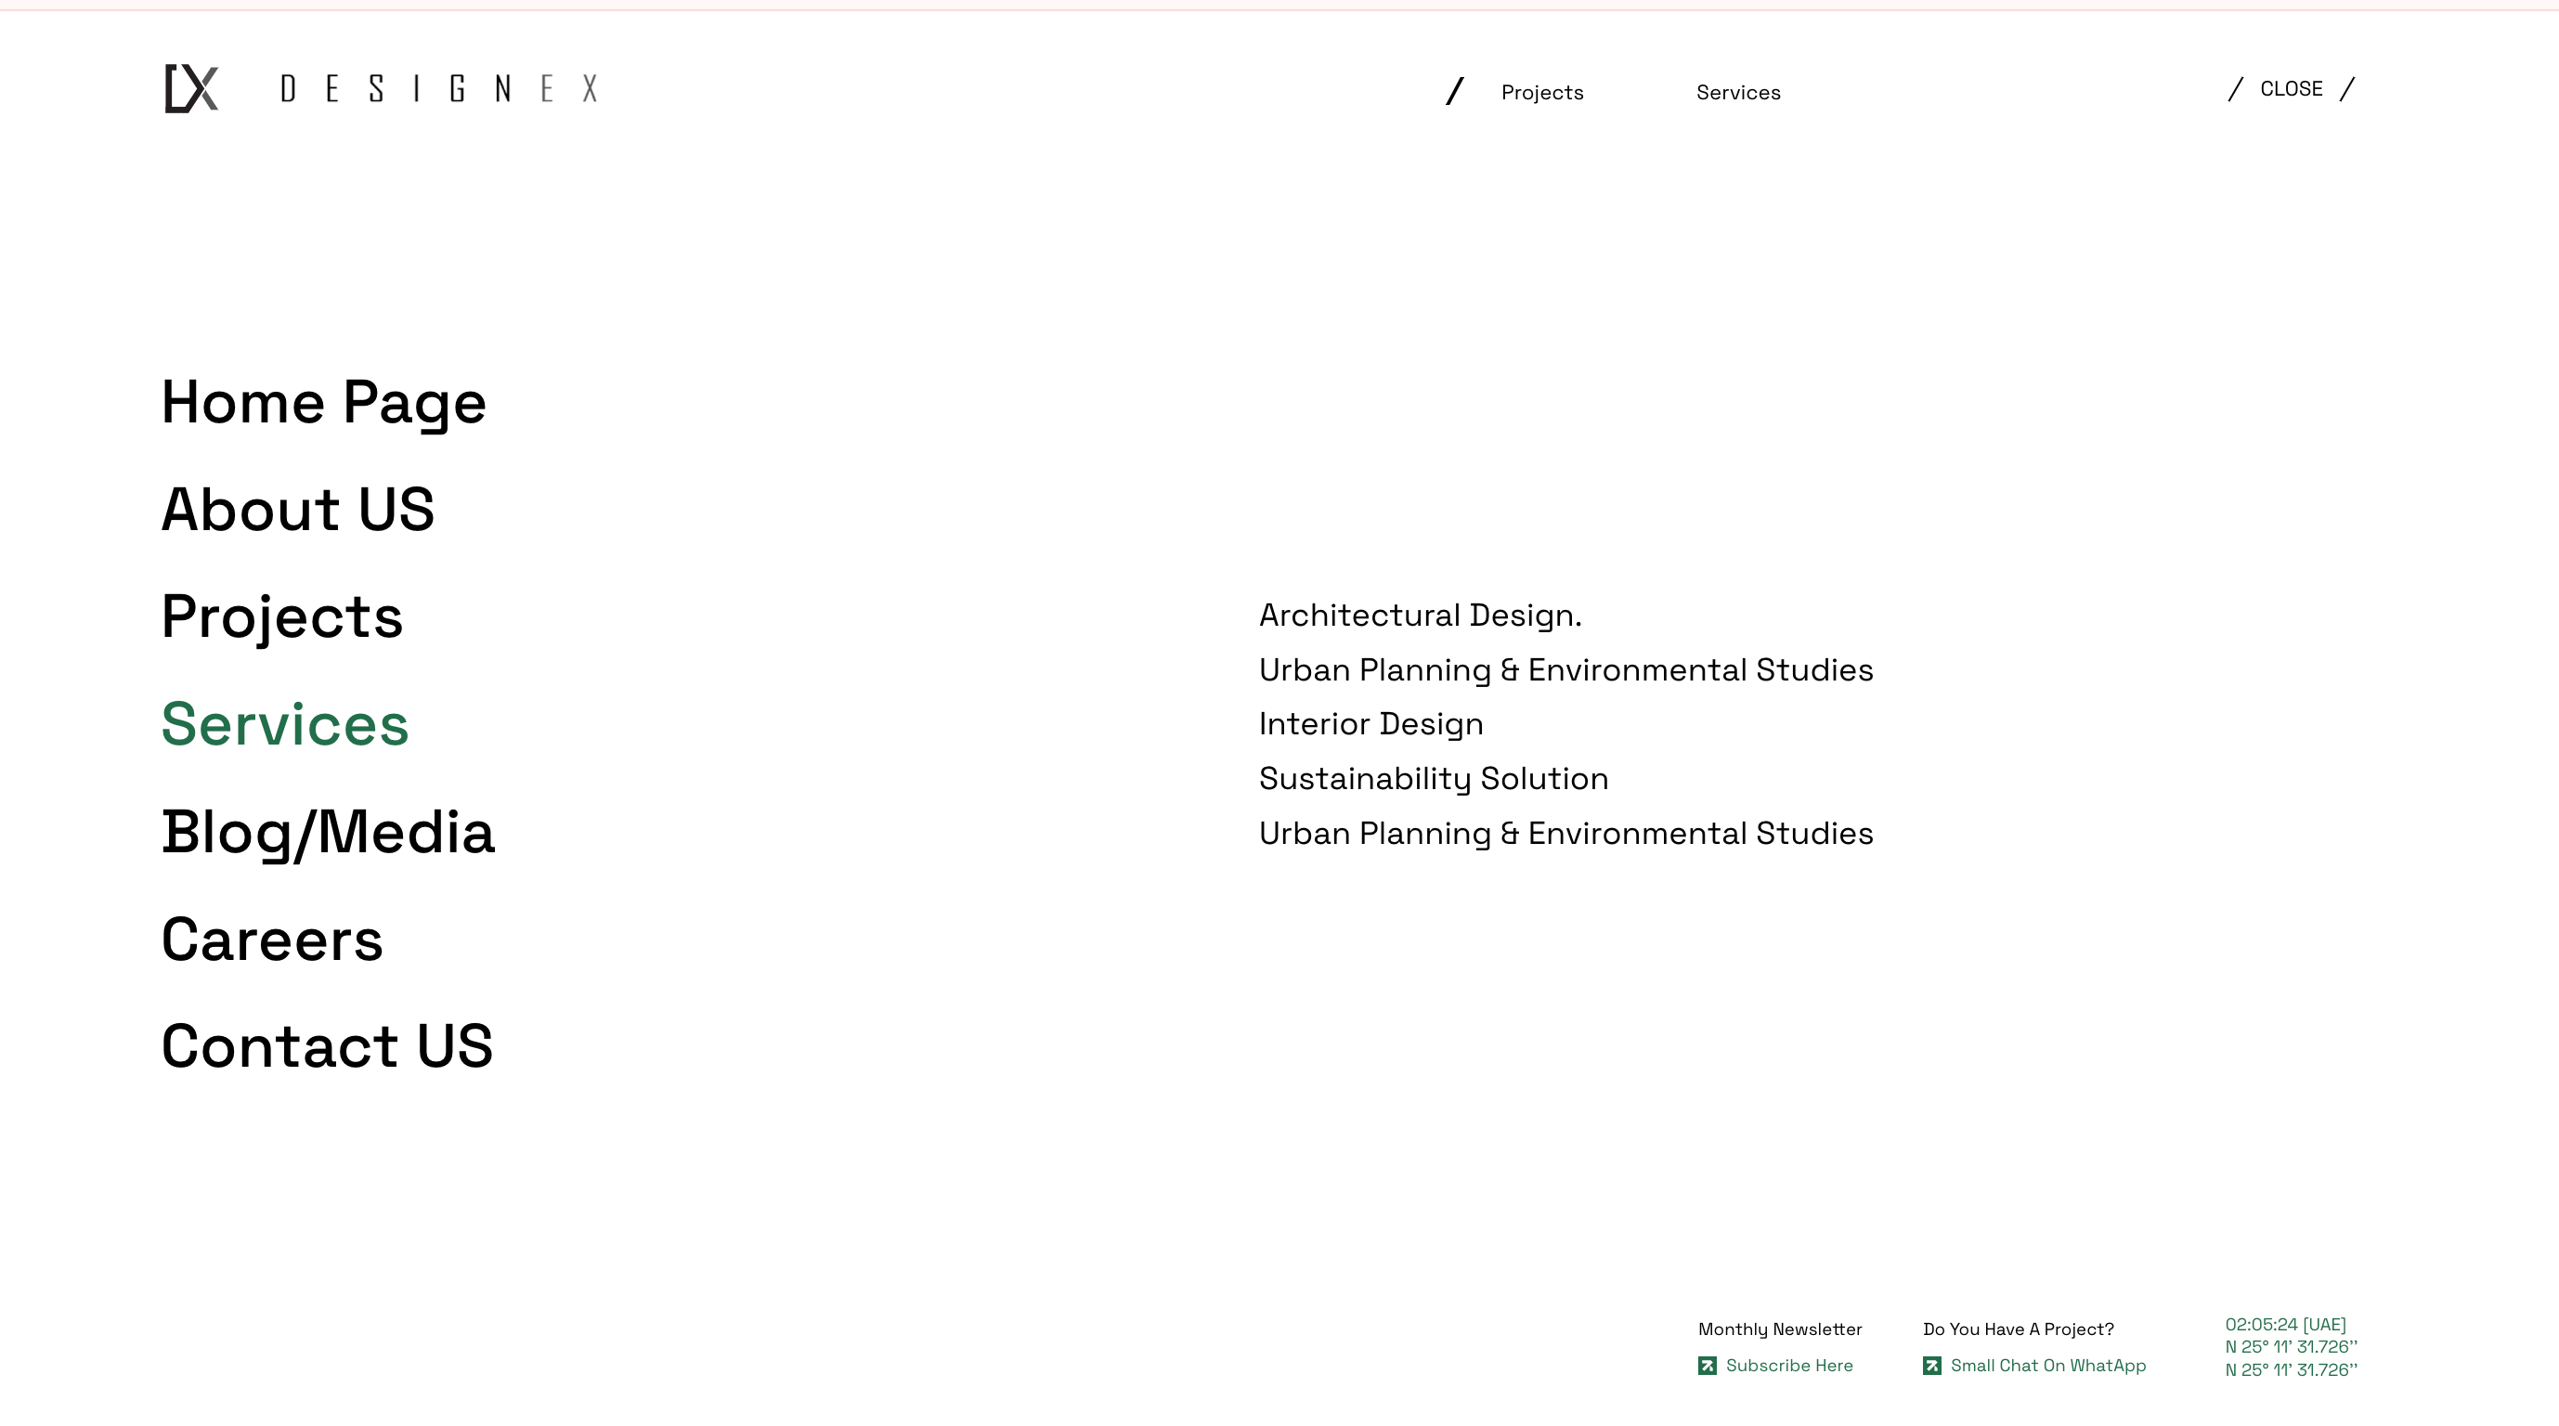Click the Subscribe Here link

pos(1788,1366)
